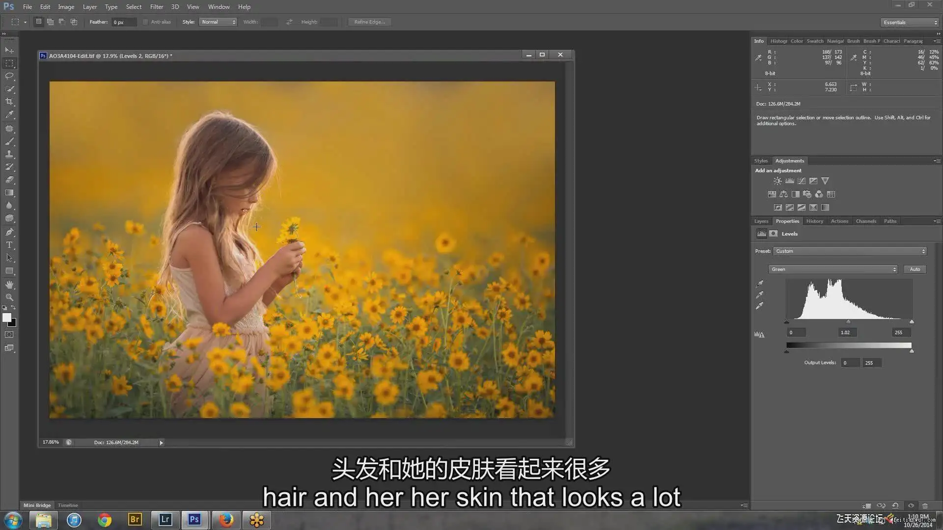This screenshot has height=530, width=943.
Task: Choose Subtract from selection mode
Action: coord(62,22)
